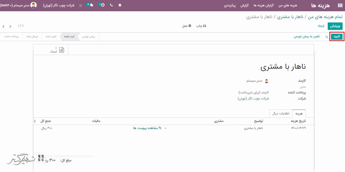Click the ویرایش edit button
Image resolution: width=345 pixels, height=172 pixels.
[335, 26]
